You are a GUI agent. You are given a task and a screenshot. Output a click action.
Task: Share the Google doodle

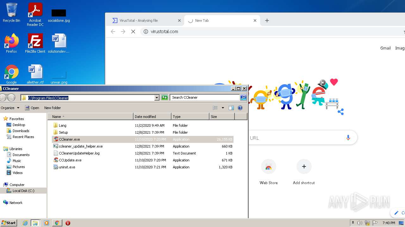pyautogui.click(x=340, y=112)
